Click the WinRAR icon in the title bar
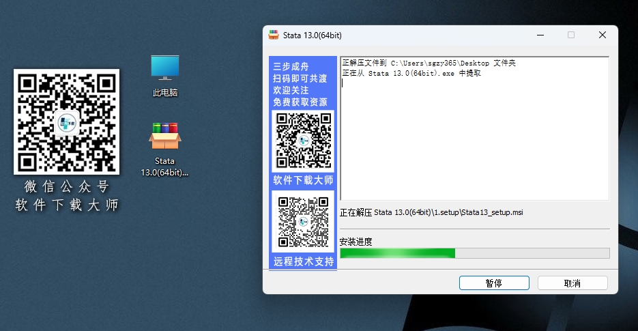 [x=274, y=35]
